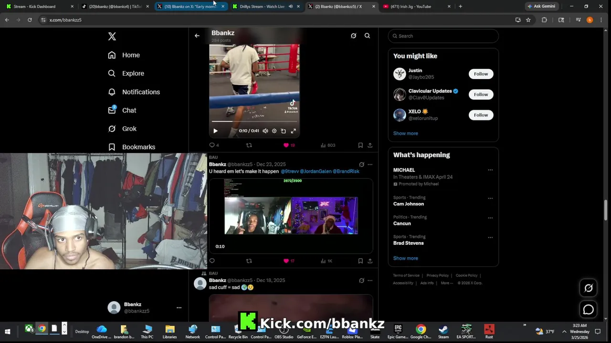Reply to the Dec 23 post
The image size is (611, 343).
212,261
